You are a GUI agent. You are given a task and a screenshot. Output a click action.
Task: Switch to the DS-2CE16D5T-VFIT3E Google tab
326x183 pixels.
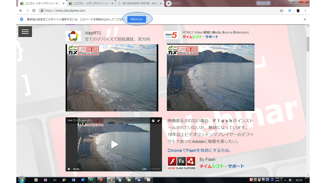(x=140, y=3)
